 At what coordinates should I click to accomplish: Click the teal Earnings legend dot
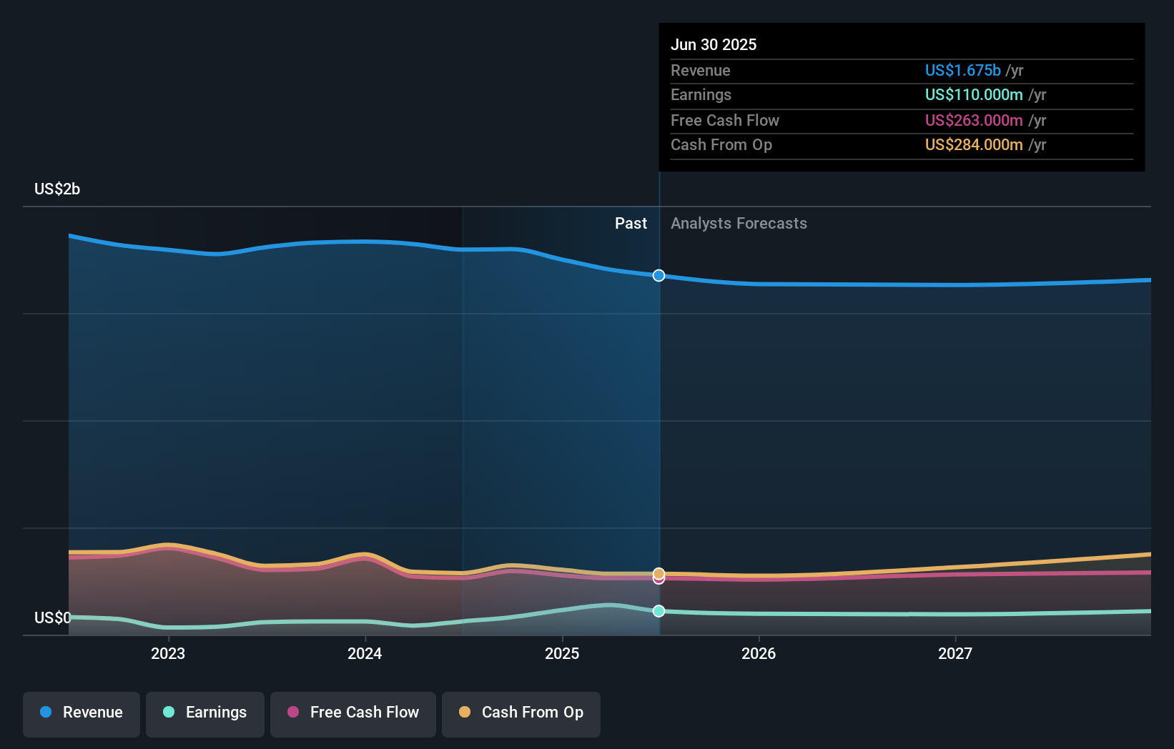pyautogui.click(x=169, y=713)
